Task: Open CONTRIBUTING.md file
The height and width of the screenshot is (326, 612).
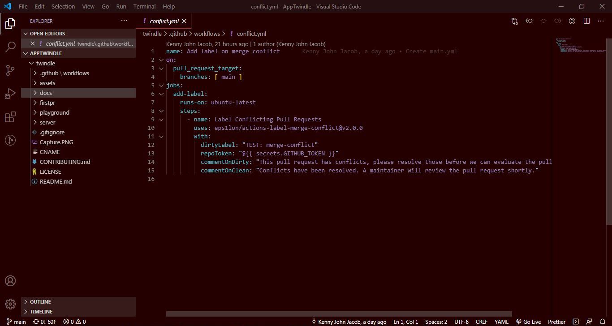Action: [78, 162]
